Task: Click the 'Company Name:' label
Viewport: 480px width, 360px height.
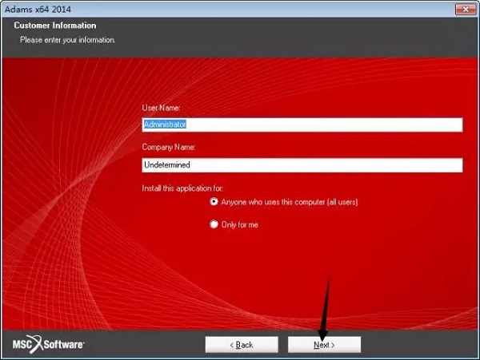Action: pyautogui.click(x=169, y=147)
